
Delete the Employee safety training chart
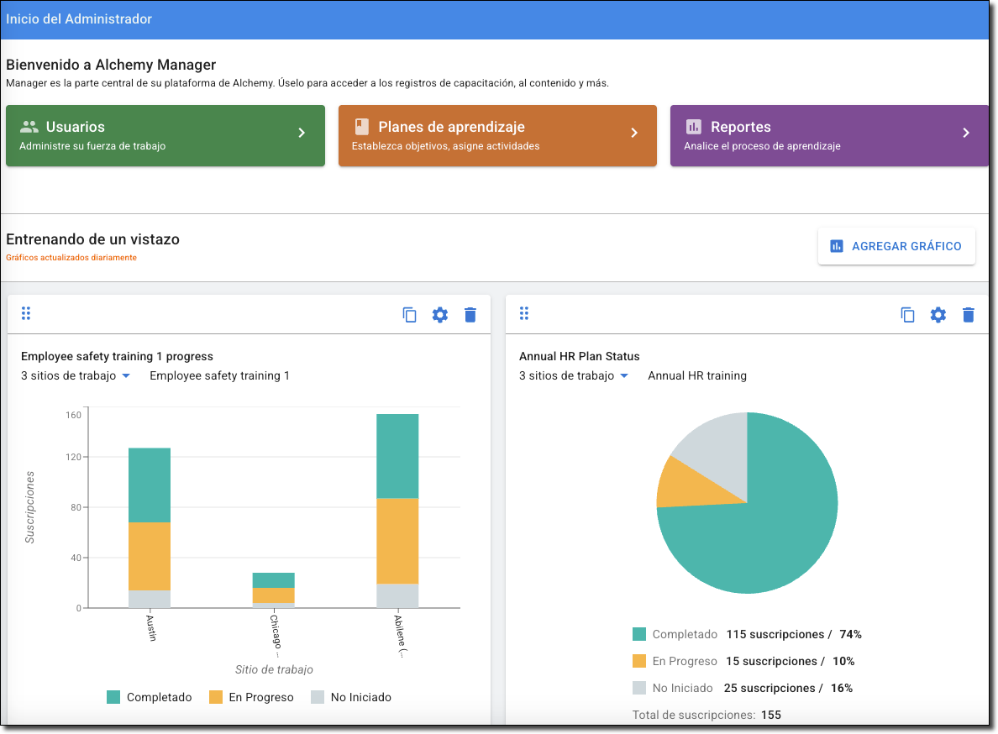(x=470, y=315)
